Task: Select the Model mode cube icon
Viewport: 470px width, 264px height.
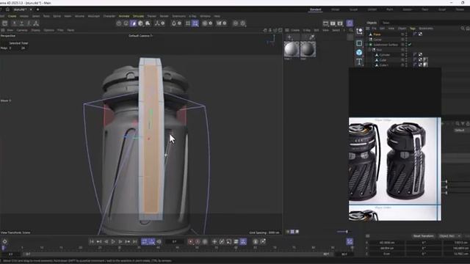Action: click(140, 23)
